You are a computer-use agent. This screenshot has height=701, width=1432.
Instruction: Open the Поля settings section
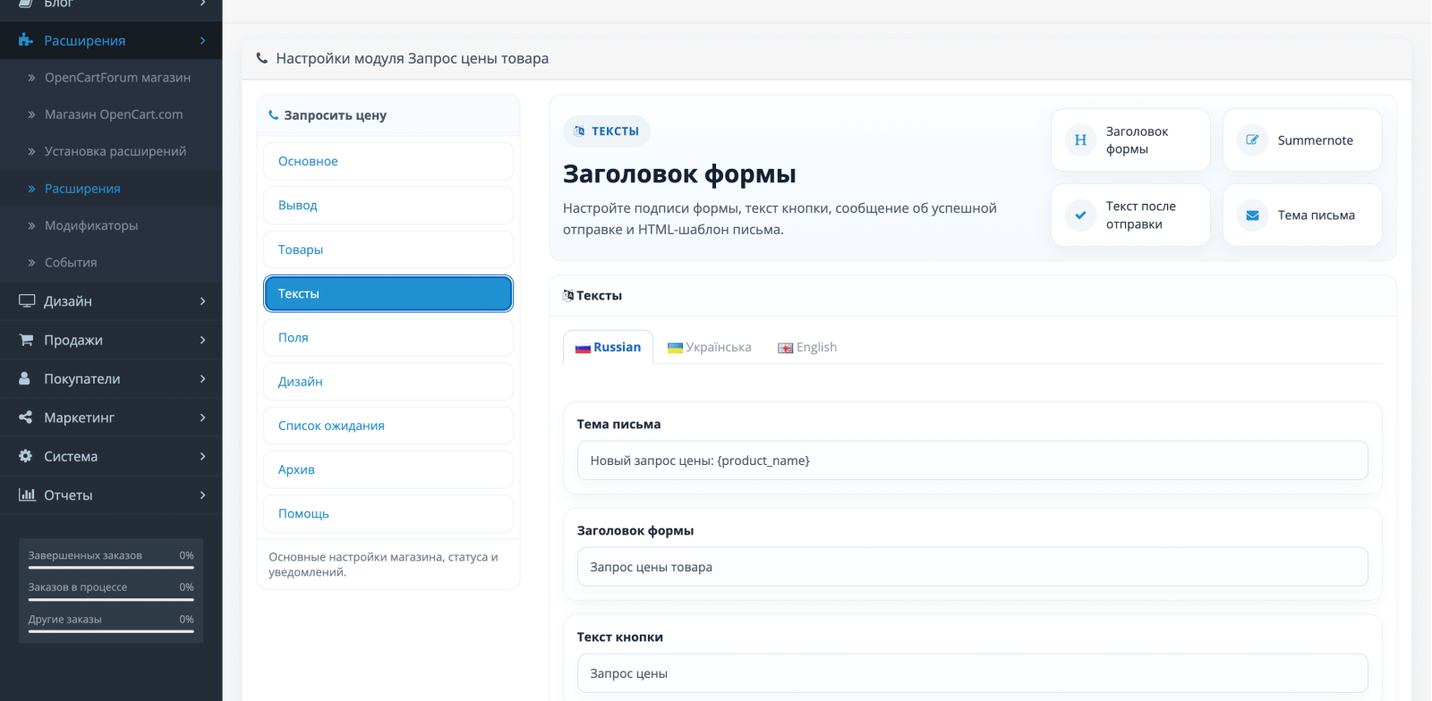[x=388, y=337]
